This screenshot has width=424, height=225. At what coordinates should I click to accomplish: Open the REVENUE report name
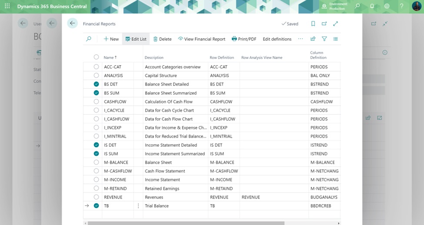pos(113,197)
